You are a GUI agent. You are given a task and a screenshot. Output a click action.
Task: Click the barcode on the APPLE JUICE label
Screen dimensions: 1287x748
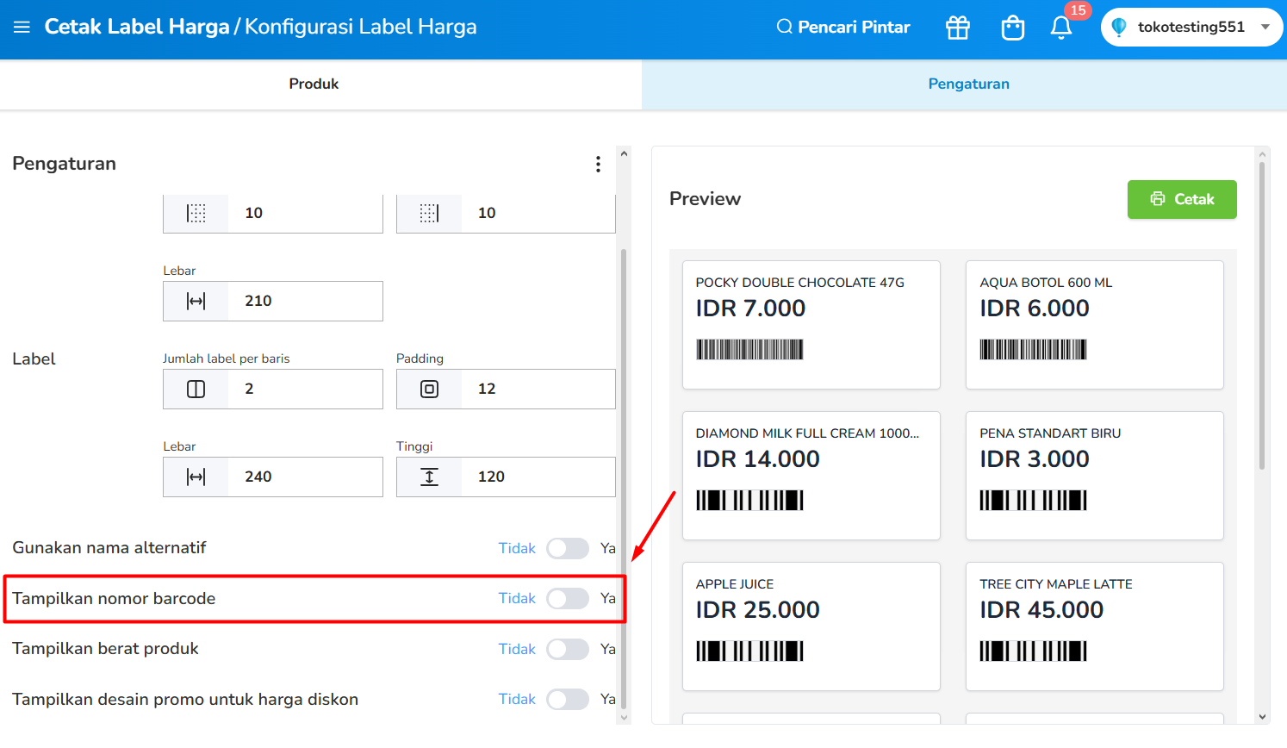click(749, 651)
